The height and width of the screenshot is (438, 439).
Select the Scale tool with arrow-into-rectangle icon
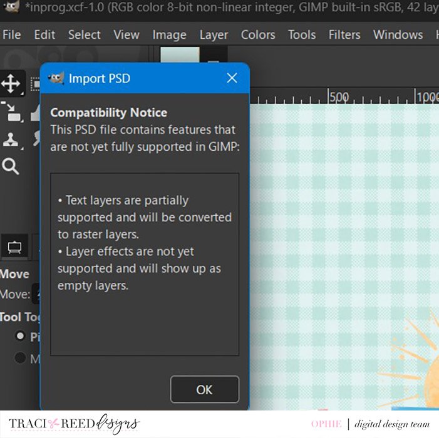12,112
